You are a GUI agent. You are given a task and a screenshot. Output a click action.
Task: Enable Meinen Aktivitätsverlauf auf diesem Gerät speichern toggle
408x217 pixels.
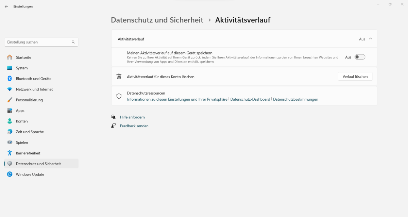(360, 57)
